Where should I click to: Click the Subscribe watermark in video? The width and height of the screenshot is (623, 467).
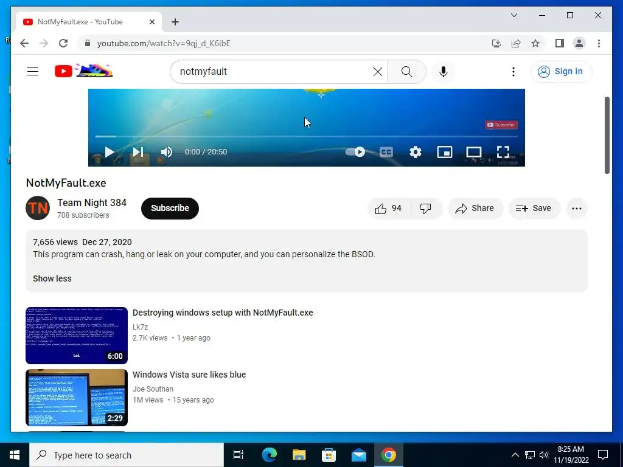tap(501, 125)
